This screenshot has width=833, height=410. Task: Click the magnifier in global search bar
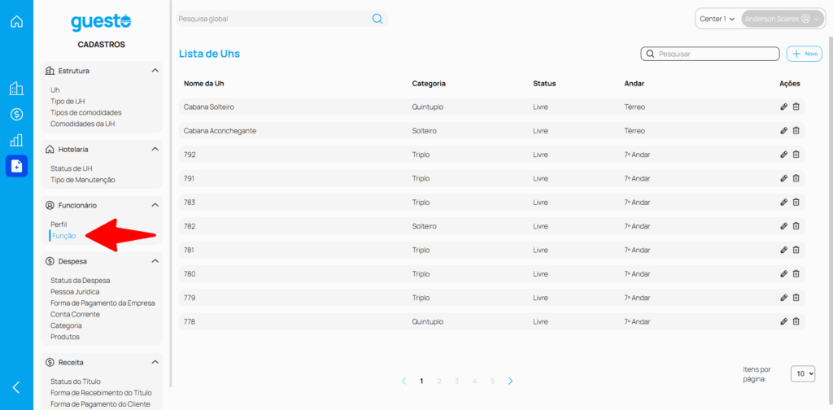(377, 19)
